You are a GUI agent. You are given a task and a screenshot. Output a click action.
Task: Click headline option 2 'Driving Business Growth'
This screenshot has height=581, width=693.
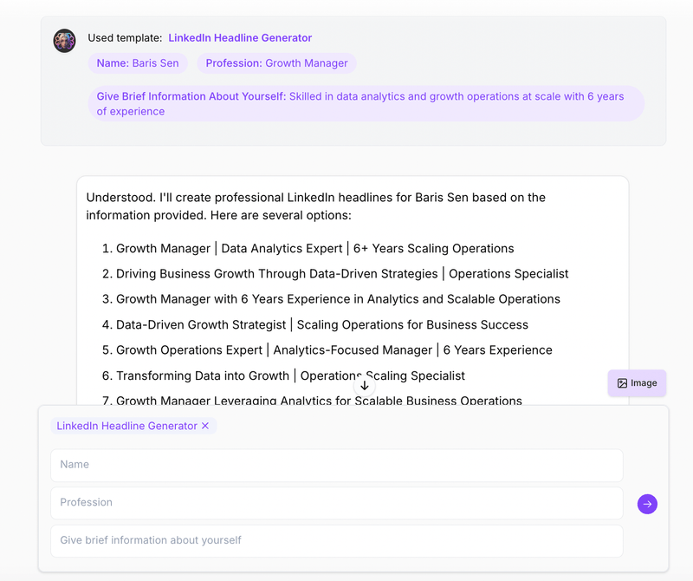tap(335, 274)
